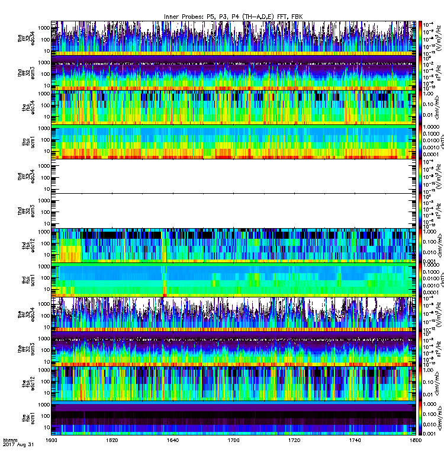Viewport: 444px width, 474px height.
Task: Click the '1600' time axis label
Action: click(52, 440)
